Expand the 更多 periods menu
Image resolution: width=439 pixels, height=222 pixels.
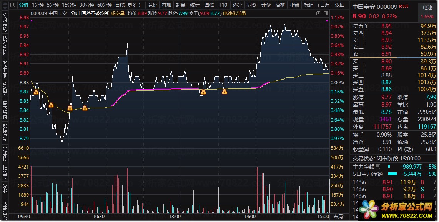pyautogui.click(x=134, y=5)
